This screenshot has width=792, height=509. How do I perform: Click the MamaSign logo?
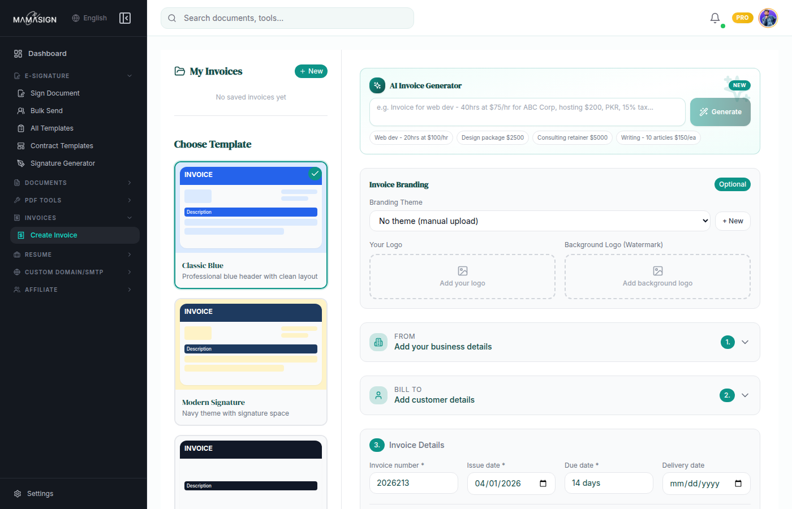pyautogui.click(x=35, y=19)
